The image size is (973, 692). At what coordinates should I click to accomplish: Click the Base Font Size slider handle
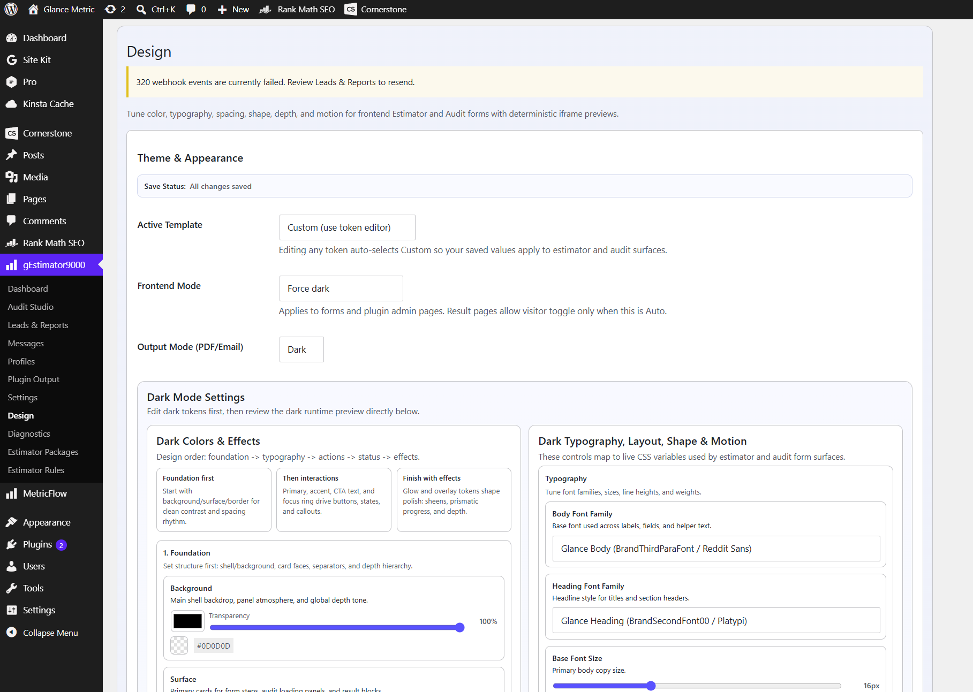tap(651, 686)
